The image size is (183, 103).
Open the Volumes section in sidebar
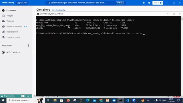[10, 21]
